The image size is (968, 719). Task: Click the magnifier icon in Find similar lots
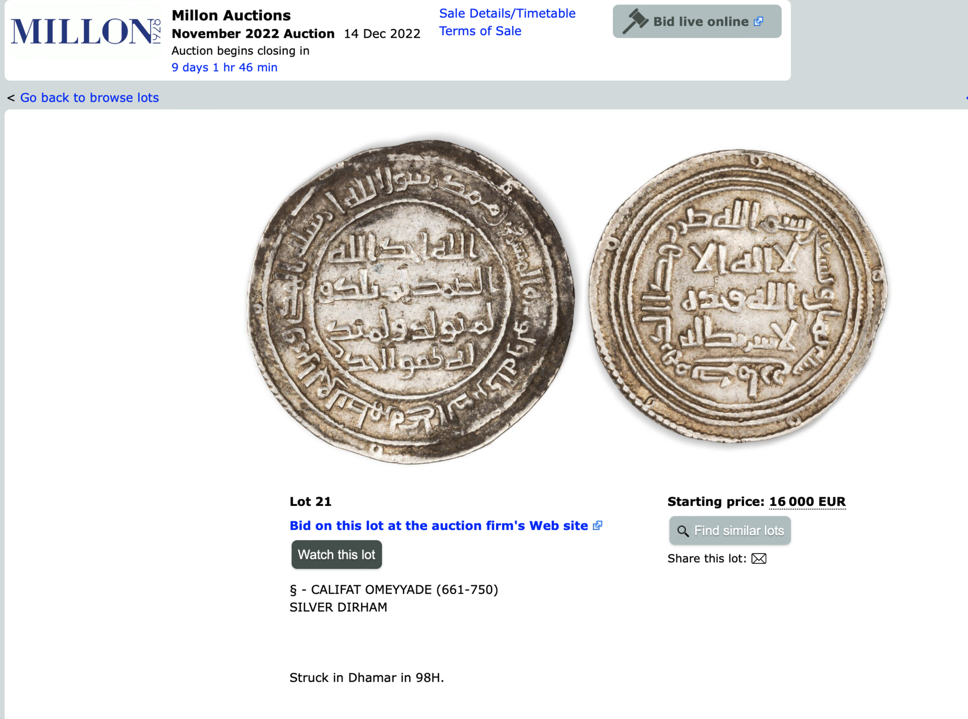pos(683,531)
